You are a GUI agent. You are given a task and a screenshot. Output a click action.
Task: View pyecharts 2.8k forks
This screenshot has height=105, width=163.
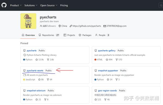51,60
